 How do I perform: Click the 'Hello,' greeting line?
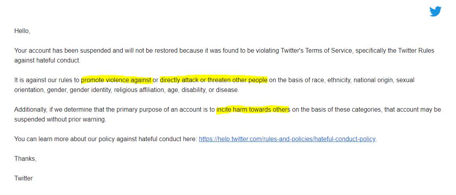tap(22, 31)
